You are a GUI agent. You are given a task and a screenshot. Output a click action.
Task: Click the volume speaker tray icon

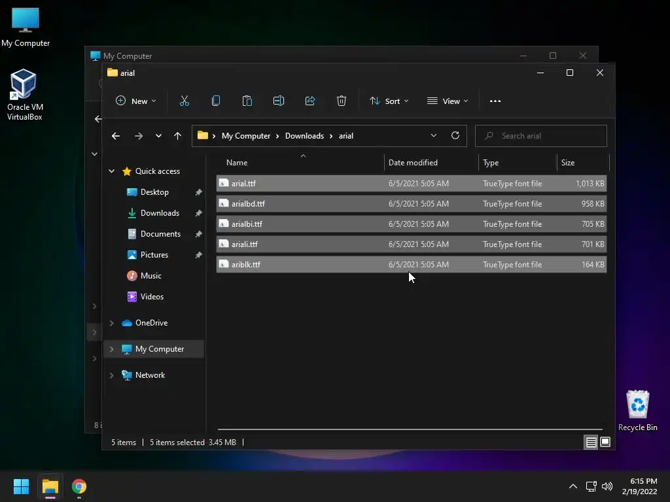(x=607, y=486)
